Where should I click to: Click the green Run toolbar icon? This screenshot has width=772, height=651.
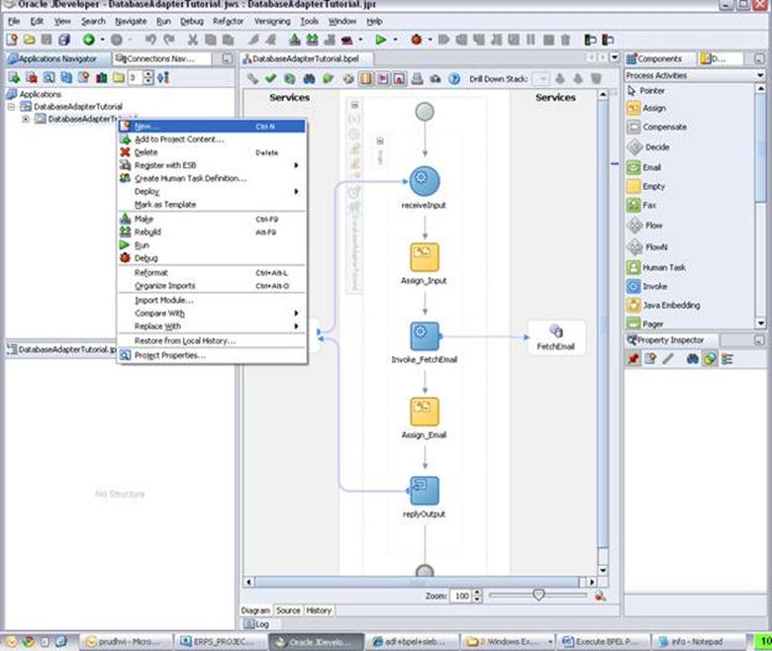[381, 40]
